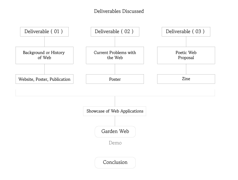Select Website, Poster, Publication box

pos(44,79)
